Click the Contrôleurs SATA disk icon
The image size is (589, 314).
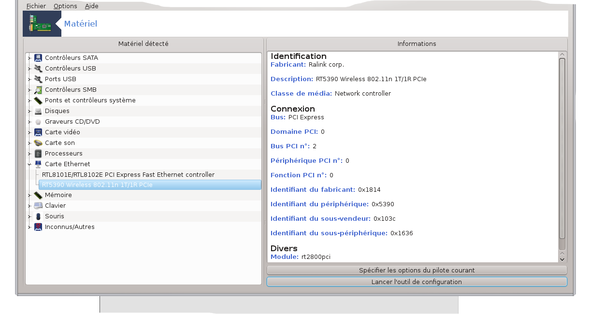[38, 58]
